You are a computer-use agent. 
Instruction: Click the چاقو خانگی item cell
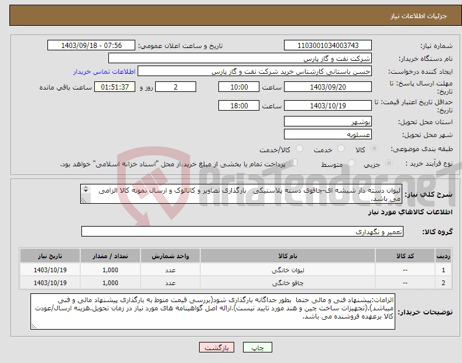(288, 283)
